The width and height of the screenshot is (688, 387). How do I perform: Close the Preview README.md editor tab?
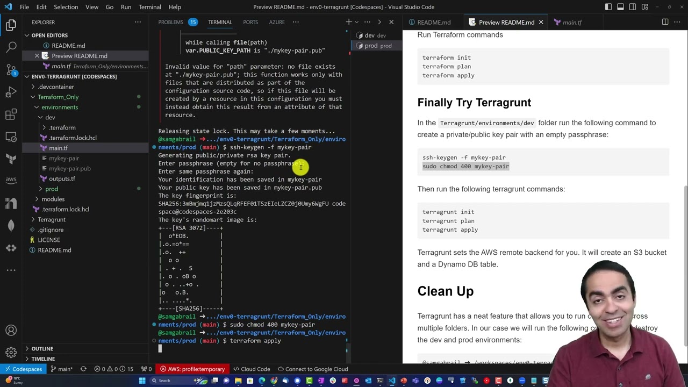pyautogui.click(x=541, y=22)
